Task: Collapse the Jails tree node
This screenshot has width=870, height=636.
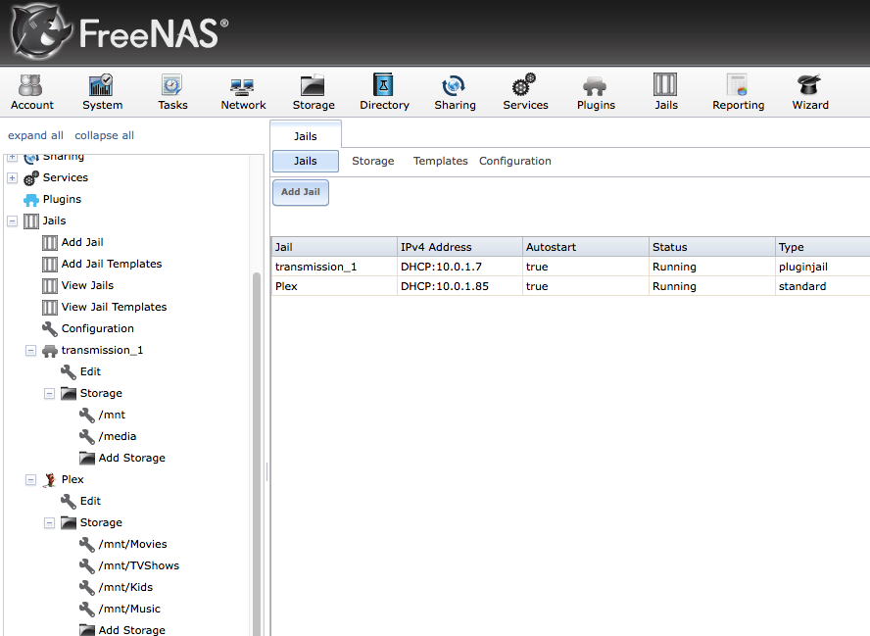Action: 12,221
